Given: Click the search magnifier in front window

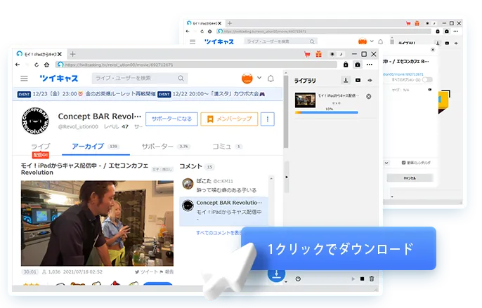Looking at the screenshot, I should tap(181, 79).
